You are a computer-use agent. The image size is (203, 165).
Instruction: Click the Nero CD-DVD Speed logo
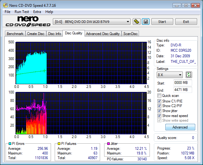click(x=28, y=22)
